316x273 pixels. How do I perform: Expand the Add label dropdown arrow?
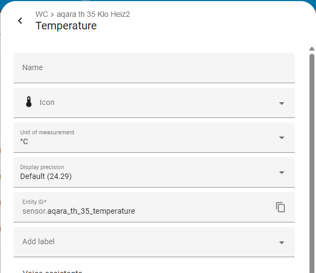(282, 243)
